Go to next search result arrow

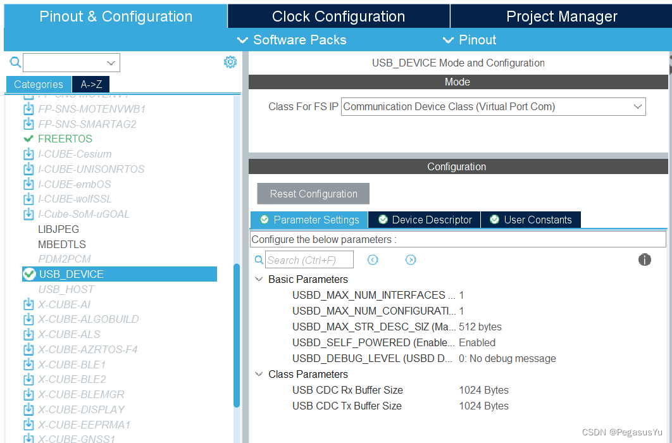411,259
